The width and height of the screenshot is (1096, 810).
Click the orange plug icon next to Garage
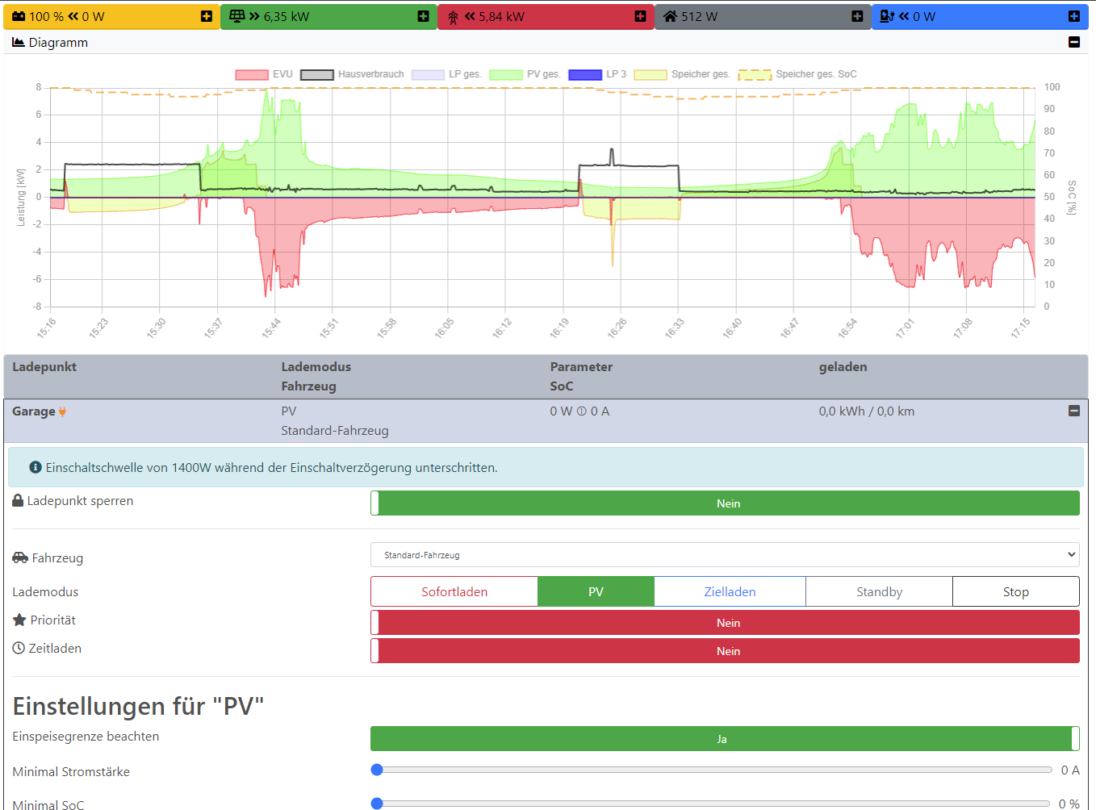pos(62,412)
